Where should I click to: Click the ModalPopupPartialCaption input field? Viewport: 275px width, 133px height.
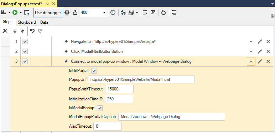coord(172,117)
